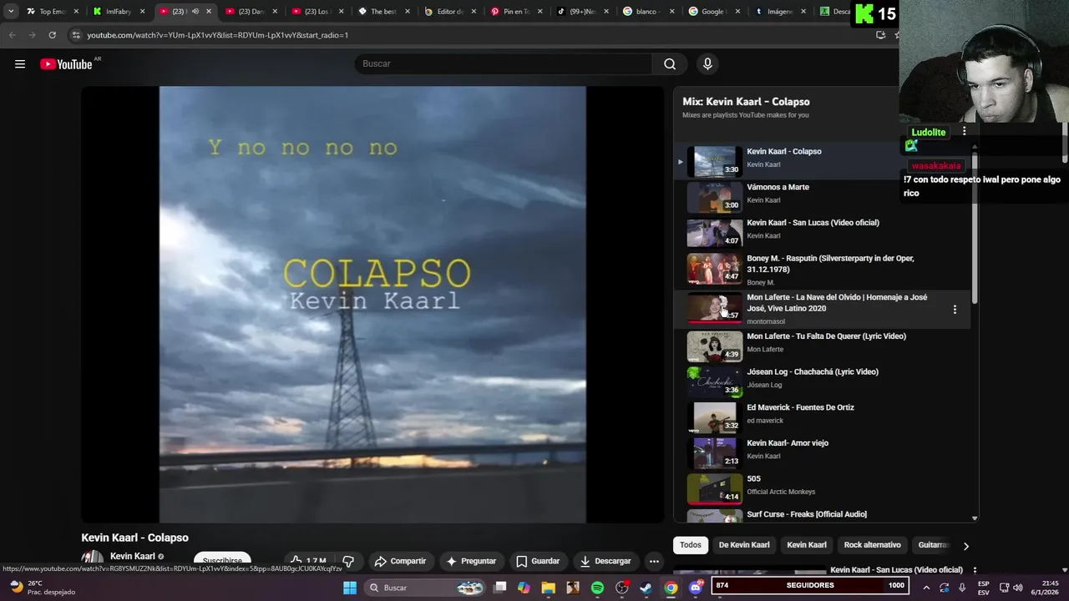Switch the ESP keyboard language indicator
Screen dimensions: 1069x601
(x=984, y=588)
